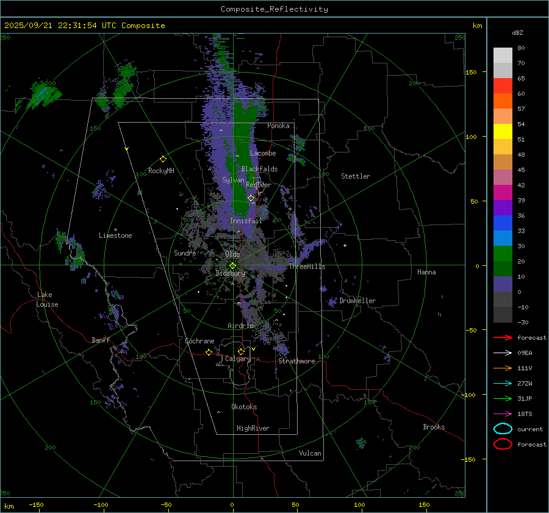Click the red 65 dBZ color swatch
Viewport: 549px width, 513px height.
(x=503, y=85)
